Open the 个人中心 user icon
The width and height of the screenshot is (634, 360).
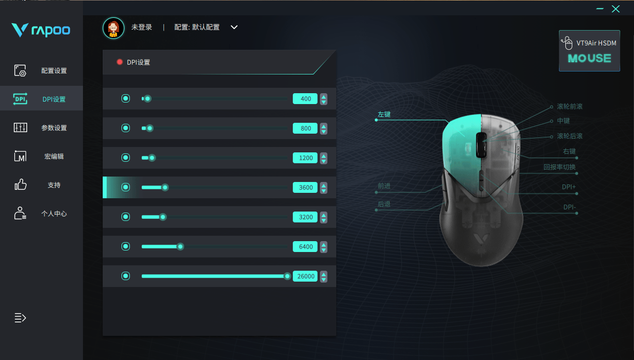[20, 214]
